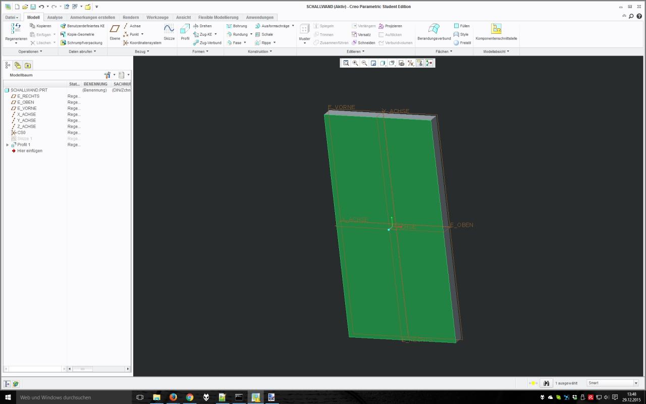Open the Flexible Modellierung tab
Screen dimensions: 646x404
click(x=218, y=17)
